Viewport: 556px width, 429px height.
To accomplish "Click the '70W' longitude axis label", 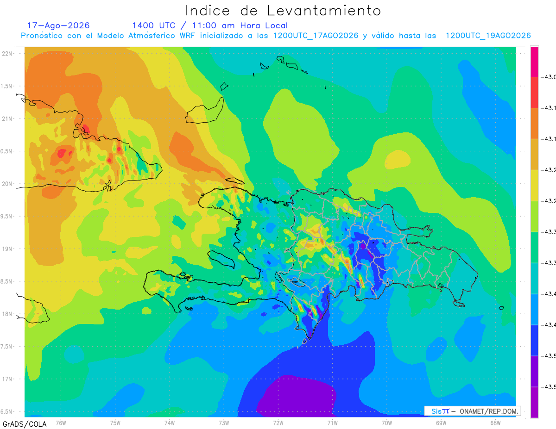I will (x=387, y=423).
